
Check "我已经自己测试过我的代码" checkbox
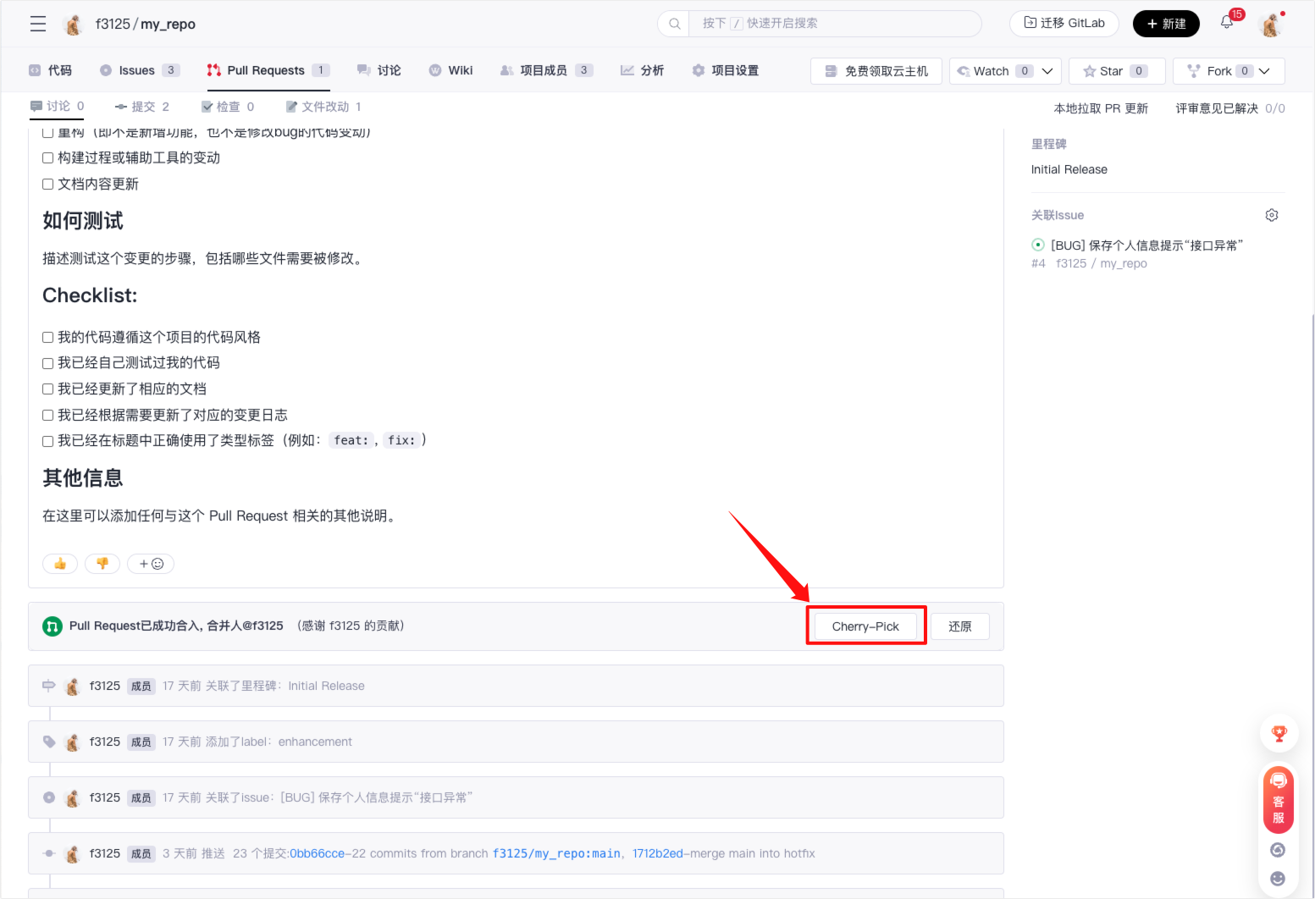pos(48,363)
